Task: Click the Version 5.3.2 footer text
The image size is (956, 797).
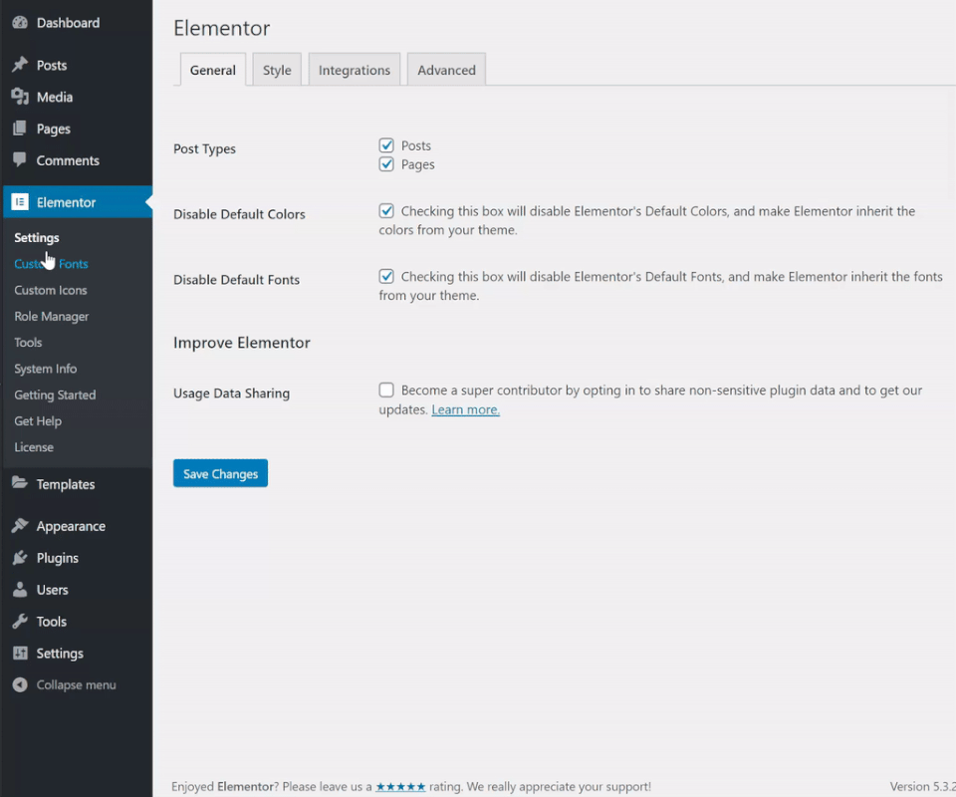Action: pyautogui.click(x=922, y=787)
